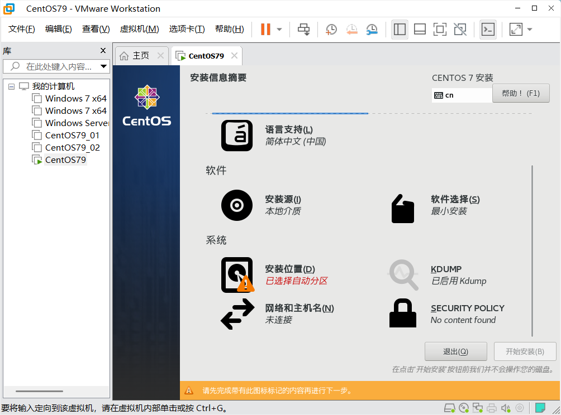
Task: Expand the stretch display dropdown arrow
Action: (x=530, y=30)
